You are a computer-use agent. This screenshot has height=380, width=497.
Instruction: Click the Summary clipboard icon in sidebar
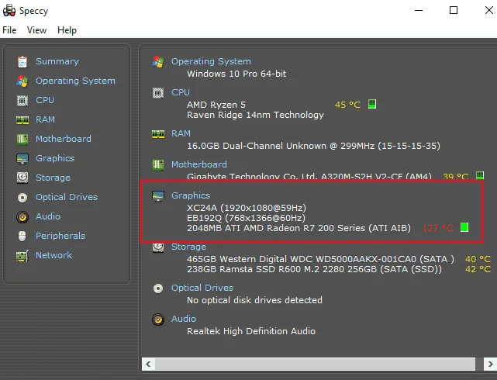pos(22,62)
